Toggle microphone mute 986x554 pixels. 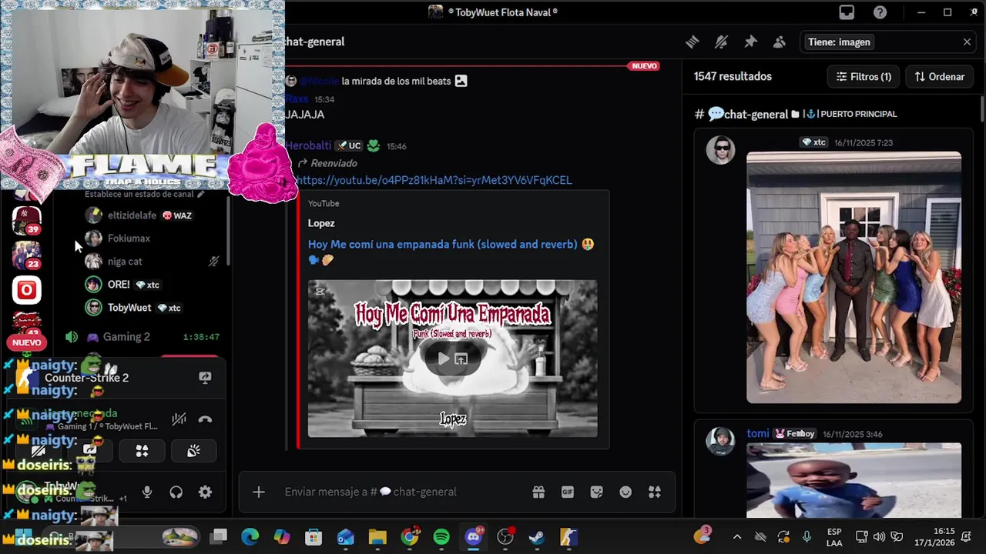point(147,492)
